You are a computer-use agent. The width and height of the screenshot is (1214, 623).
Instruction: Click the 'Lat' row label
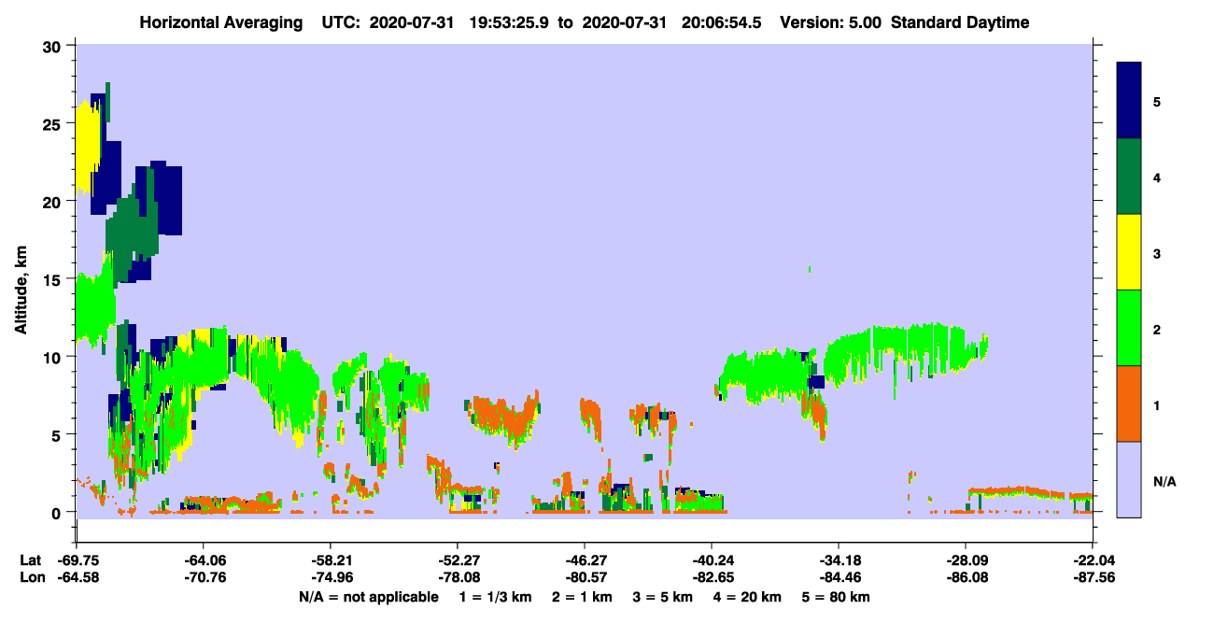point(31,560)
